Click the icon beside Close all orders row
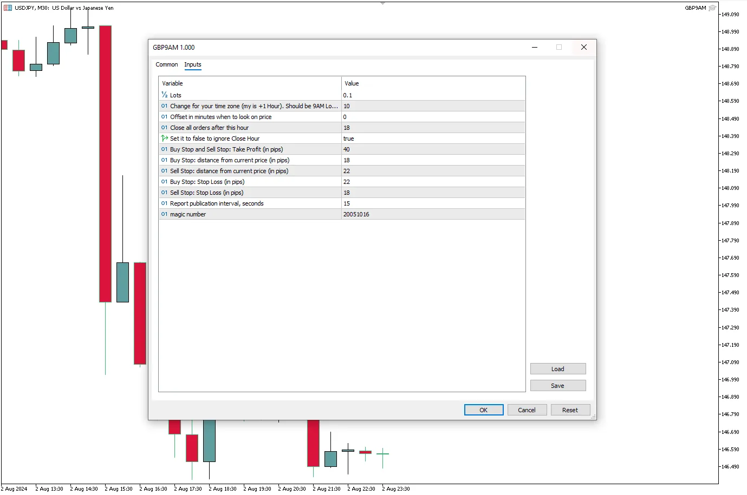This screenshot has width=747, height=495. (x=164, y=128)
